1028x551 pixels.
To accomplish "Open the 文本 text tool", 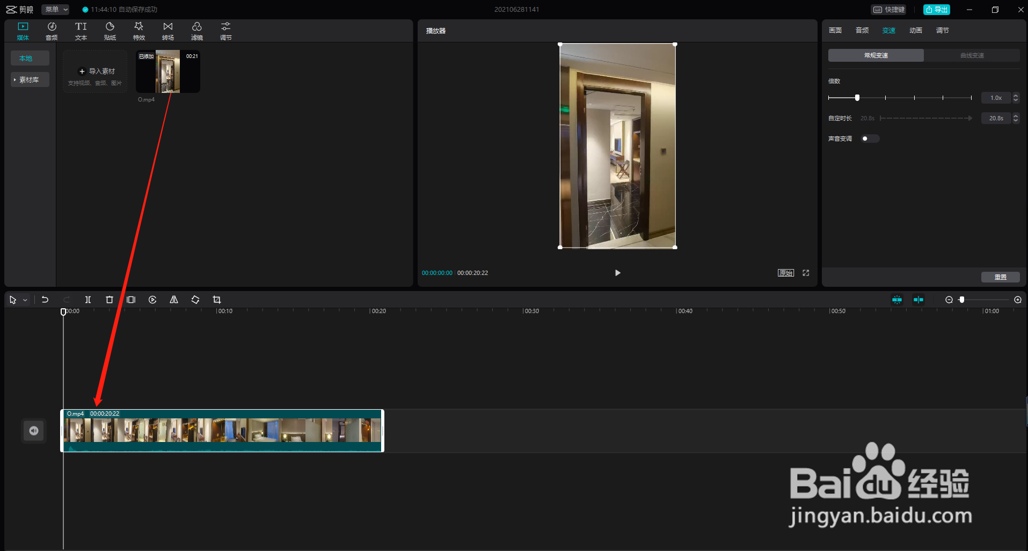I will pos(81,31).
